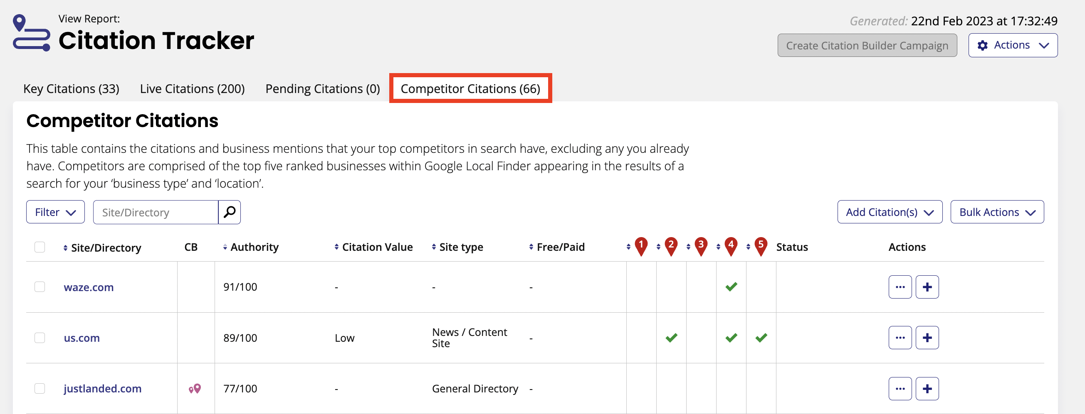Viewport: 1085px width, 414px height.
Task: Click the red numbered pin 3 column icon
Action: coord(700,245)
